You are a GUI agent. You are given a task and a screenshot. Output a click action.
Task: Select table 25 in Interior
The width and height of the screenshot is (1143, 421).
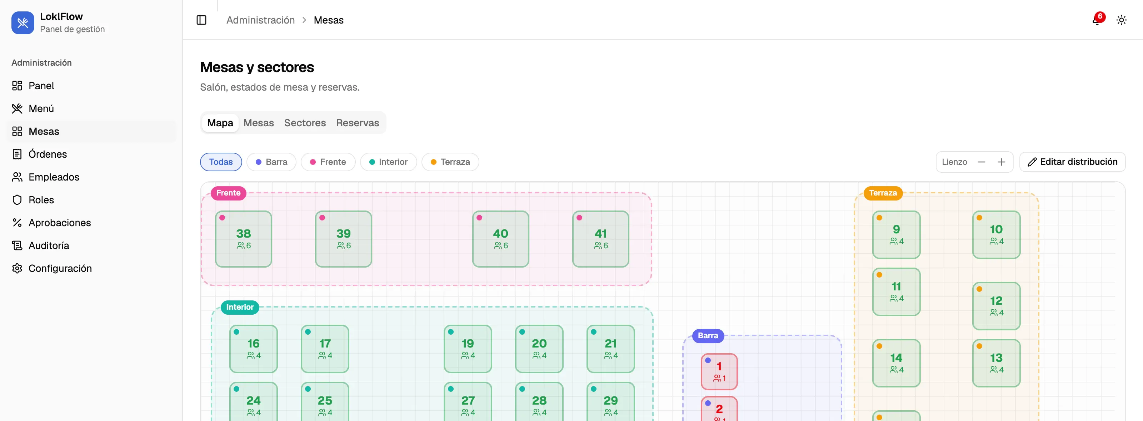325,401
